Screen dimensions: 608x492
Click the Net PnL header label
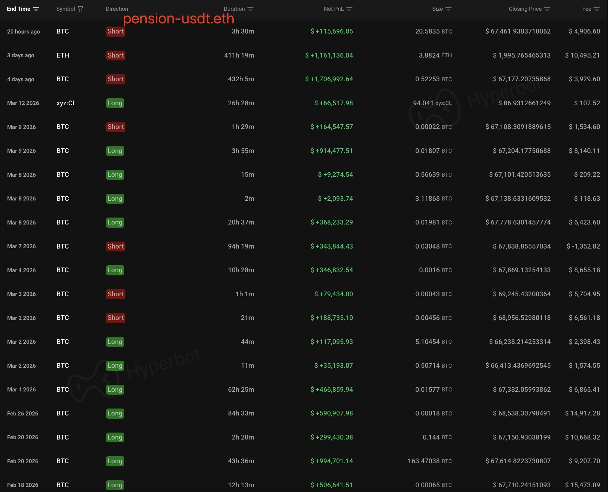click(333, 9)
